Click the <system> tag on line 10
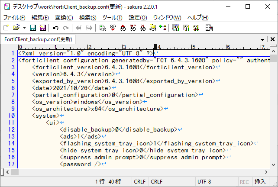 coord(46,116)
